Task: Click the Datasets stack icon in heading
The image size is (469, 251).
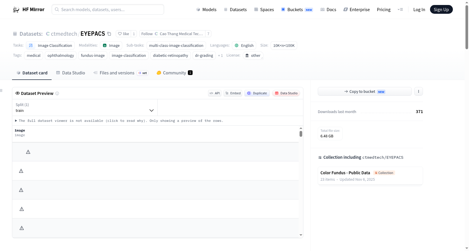Action: click(15, 34)
